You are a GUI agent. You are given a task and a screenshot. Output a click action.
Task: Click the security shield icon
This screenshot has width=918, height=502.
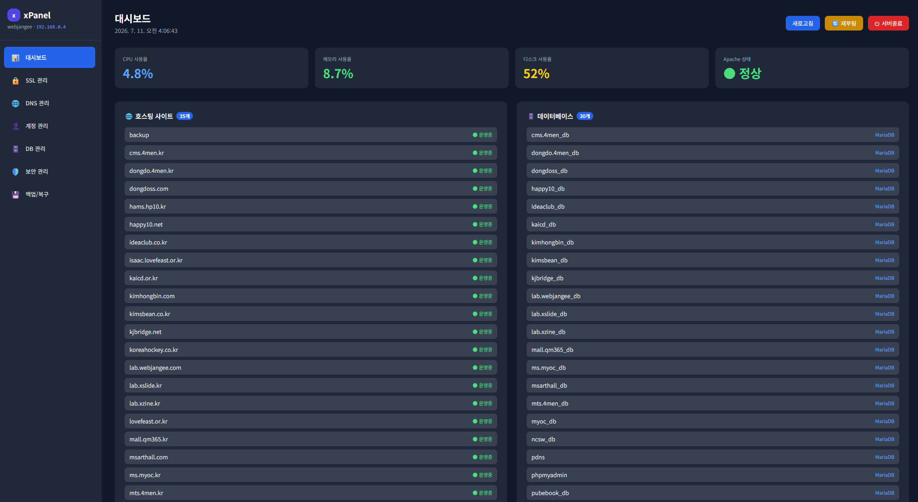(15, 172)
